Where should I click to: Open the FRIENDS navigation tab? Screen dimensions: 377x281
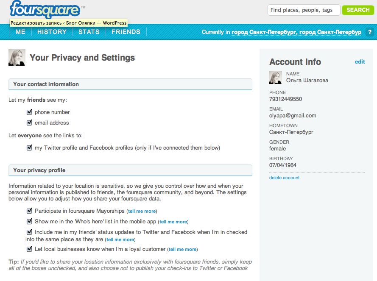pyautogui.click(x=126, y=32)
